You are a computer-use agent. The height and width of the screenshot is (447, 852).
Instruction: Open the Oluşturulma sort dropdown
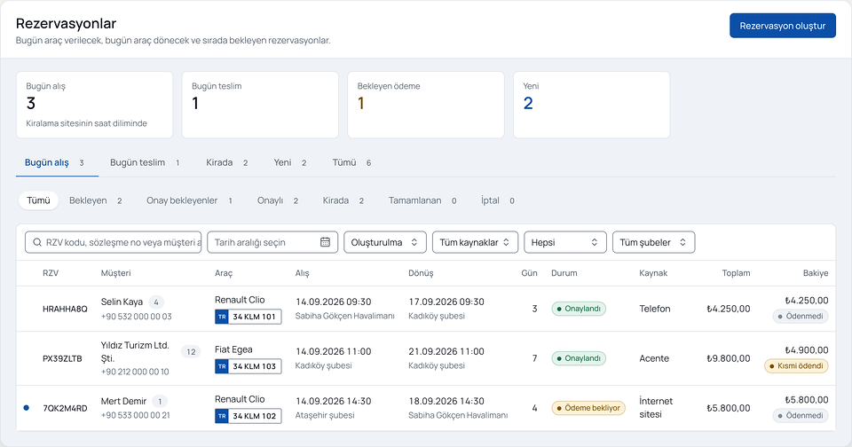(x=384, y=242)
